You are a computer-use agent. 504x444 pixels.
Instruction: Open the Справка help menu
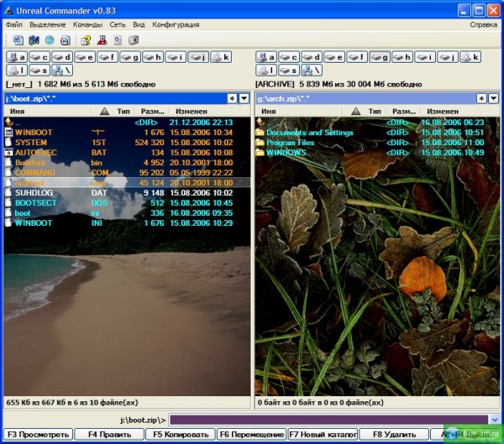[483, 24]
